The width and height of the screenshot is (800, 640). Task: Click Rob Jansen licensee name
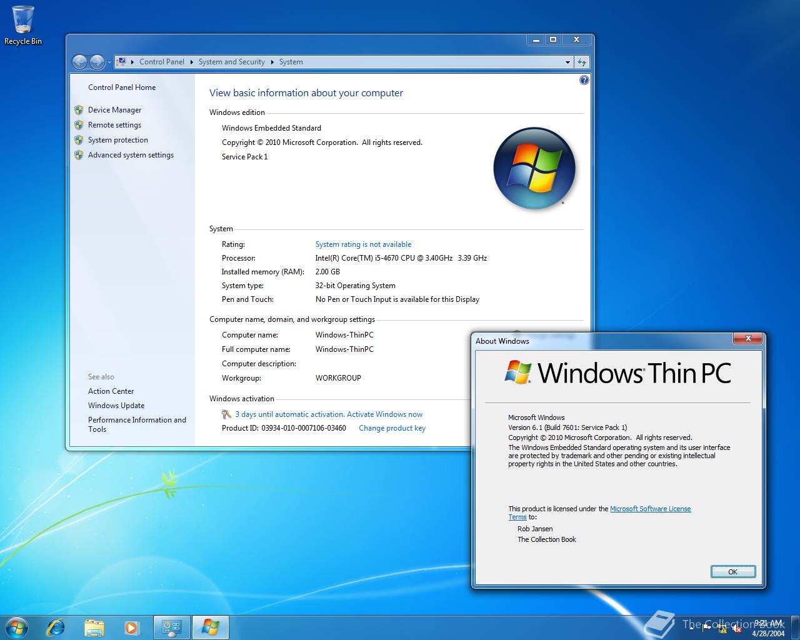tap(535, 529)
